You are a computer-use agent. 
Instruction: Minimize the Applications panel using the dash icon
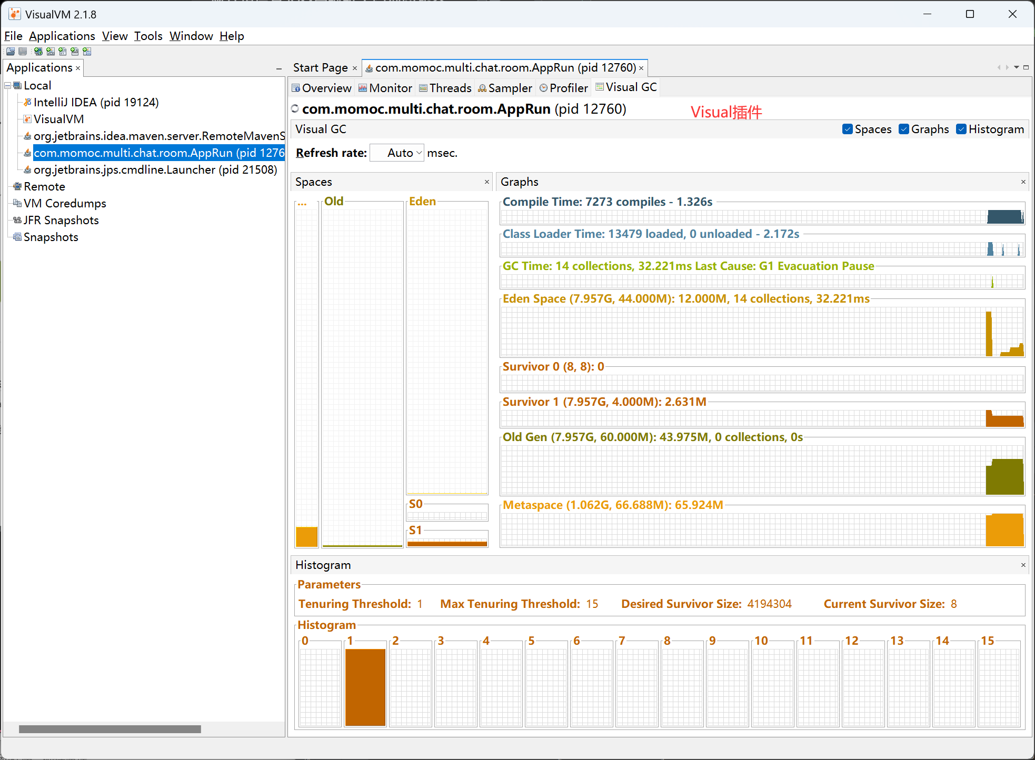coord(279,69)
